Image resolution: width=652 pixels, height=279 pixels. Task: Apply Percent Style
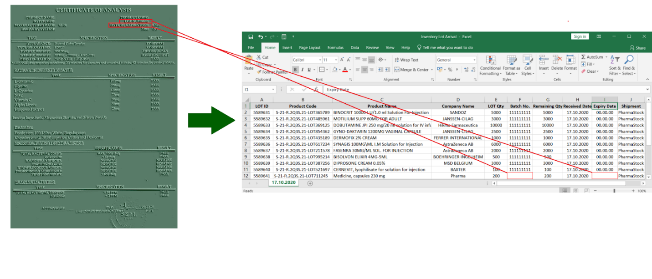450,70
